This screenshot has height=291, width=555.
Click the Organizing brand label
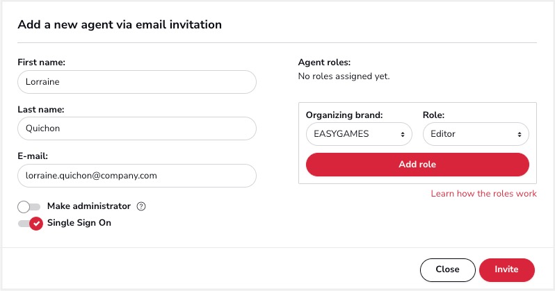point(344,115)
